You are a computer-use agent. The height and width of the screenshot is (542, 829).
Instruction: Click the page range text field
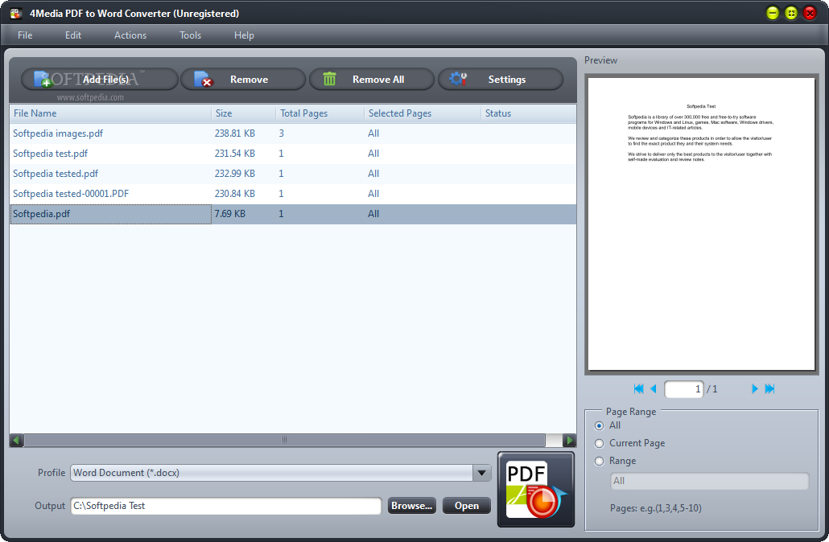710,481
